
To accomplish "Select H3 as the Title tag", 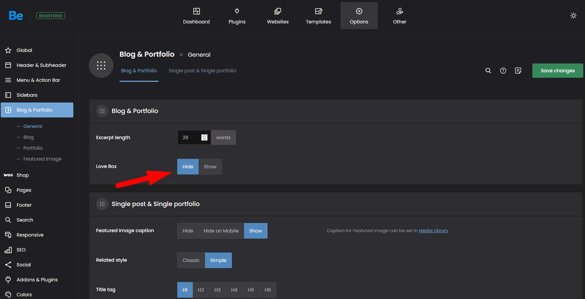I will click(217, 290).
